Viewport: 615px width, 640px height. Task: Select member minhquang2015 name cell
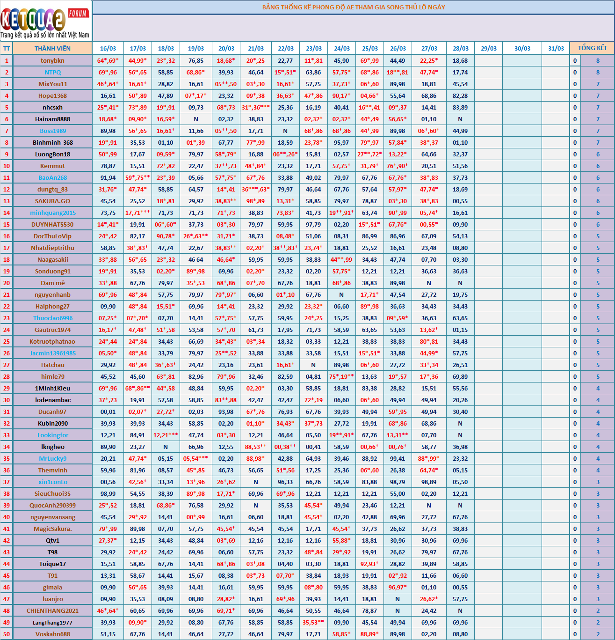pos(52,213)
